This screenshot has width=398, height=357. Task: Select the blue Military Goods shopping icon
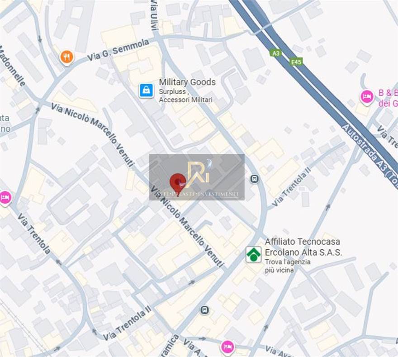tap(146, 90)
